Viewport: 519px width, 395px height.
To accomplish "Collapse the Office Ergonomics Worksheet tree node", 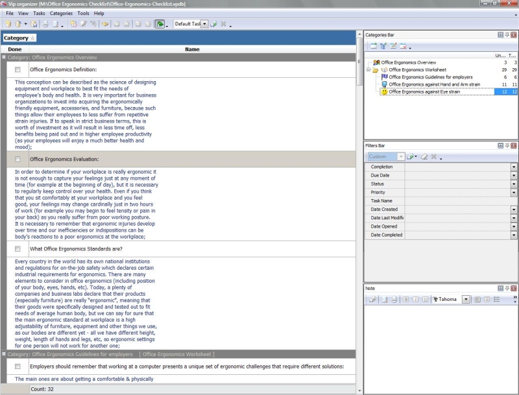I will pos(368,69).
